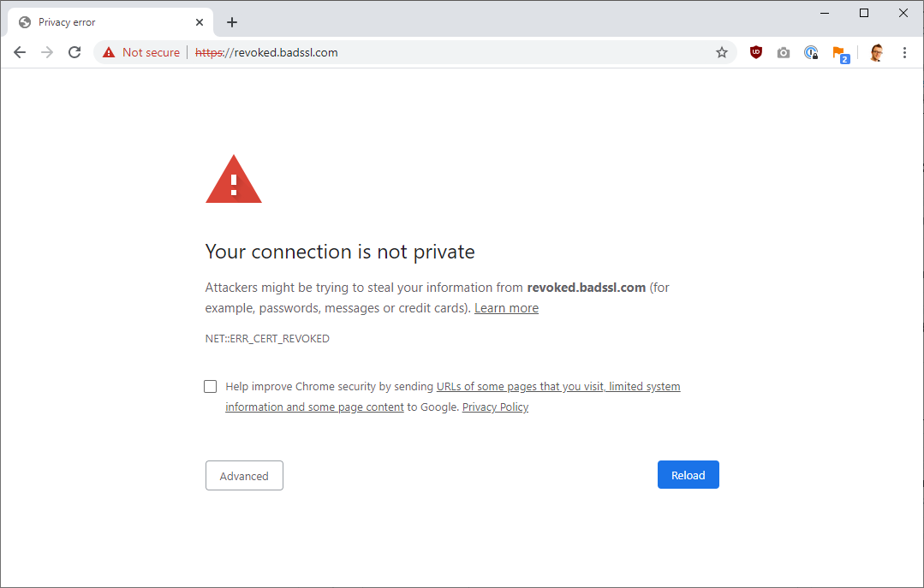Bookmark this page with star icon
The image size is (924, 588).
722,52
